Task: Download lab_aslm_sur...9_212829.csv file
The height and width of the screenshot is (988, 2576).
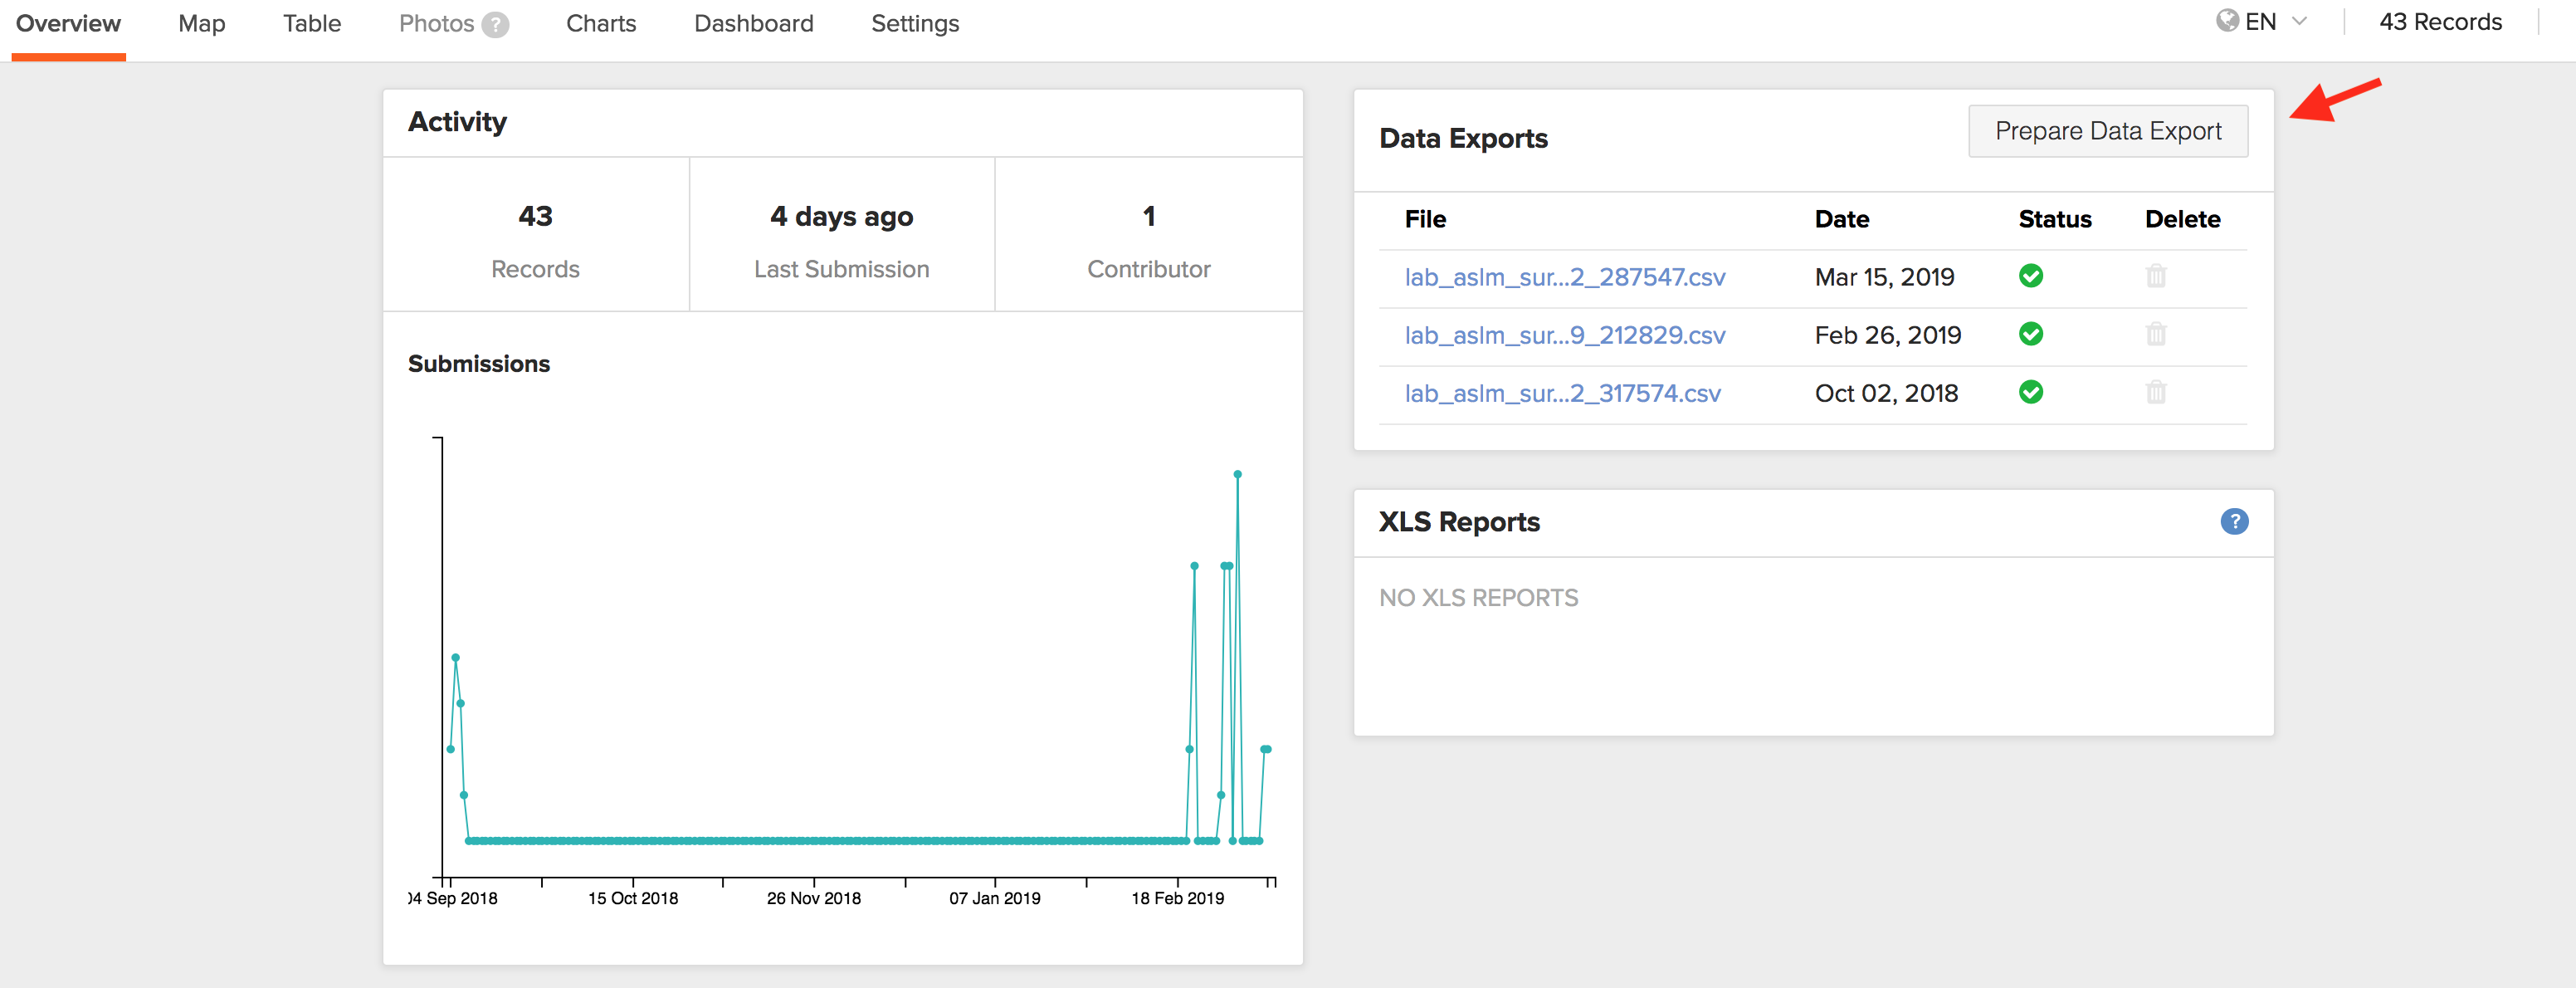Action: 1564,335
